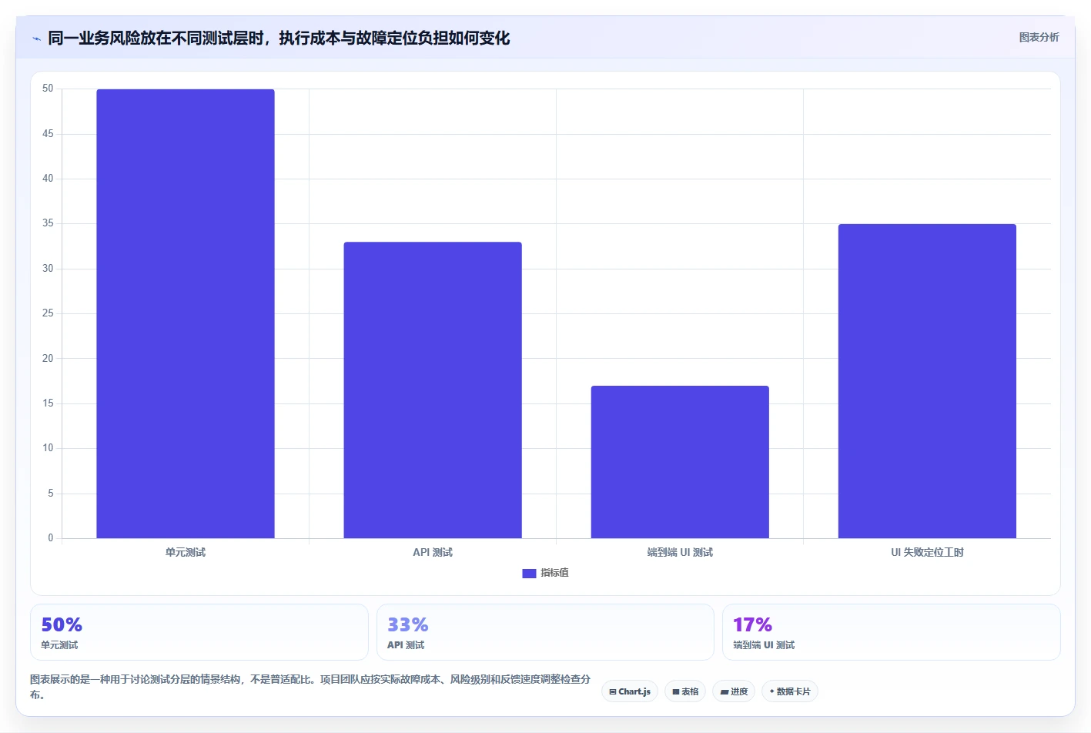This screenshot has height=733, width=1091.
Task: Open the 50% 单元测试 stat card
Action: point(199,632)
